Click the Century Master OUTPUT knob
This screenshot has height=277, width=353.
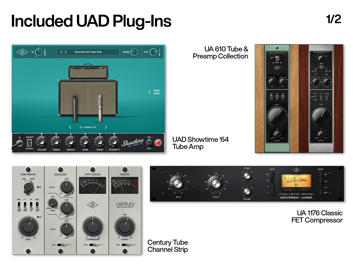125,227
